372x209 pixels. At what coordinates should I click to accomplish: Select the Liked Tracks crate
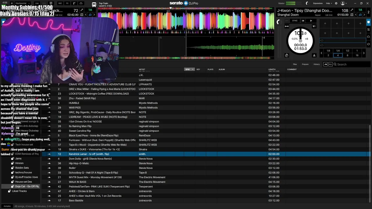(x=19, y=191)
